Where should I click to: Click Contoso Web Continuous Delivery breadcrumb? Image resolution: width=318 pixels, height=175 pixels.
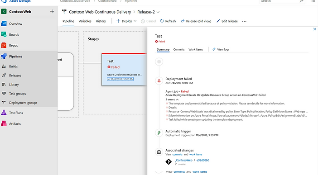[100, 12]
